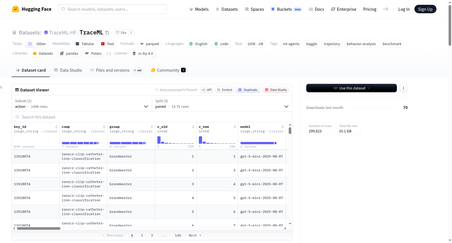The width and height of the screenshot is (452, 243).
Task: Expand the Subset action dropdown
Action: point(82,104)
